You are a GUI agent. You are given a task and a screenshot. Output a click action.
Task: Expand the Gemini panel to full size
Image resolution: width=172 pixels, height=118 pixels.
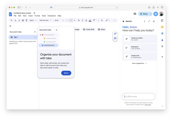pyautogui.click(x=149, y=21)
